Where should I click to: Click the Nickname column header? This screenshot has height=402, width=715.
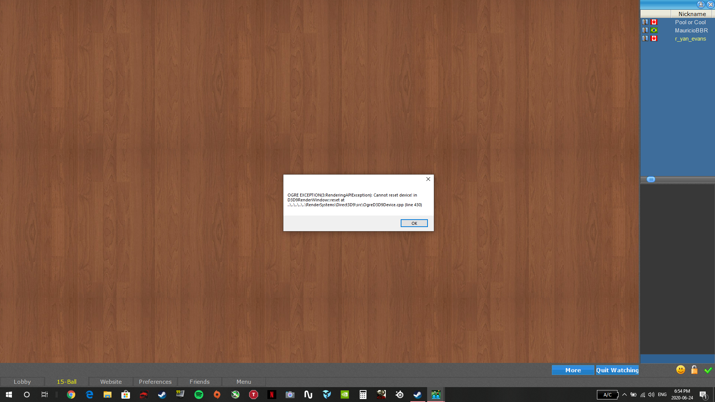692,14
